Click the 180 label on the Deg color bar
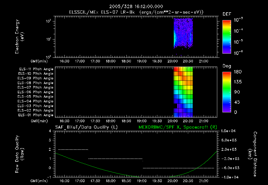 [x=238, y=72]
